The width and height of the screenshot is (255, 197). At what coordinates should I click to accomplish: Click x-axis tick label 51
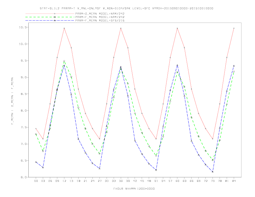156,181
